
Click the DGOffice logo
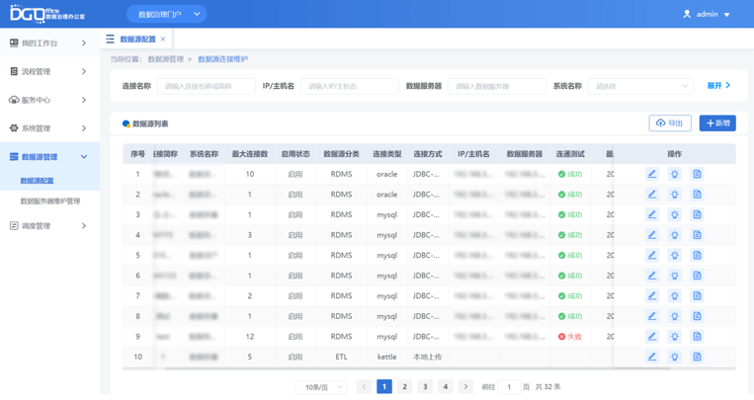coord(47,14)
